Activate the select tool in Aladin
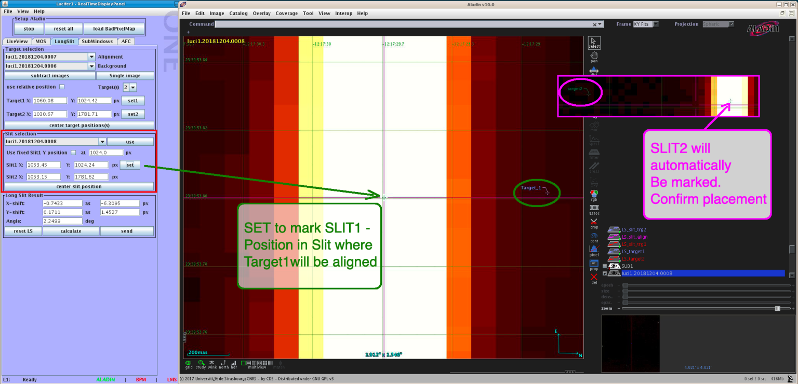This screenshot has width=798, height=384. pos(594,43)
